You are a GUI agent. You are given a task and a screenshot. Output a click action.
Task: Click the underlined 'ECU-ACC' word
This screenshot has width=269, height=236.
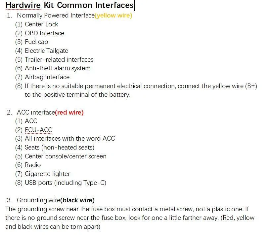coord(38,130)
